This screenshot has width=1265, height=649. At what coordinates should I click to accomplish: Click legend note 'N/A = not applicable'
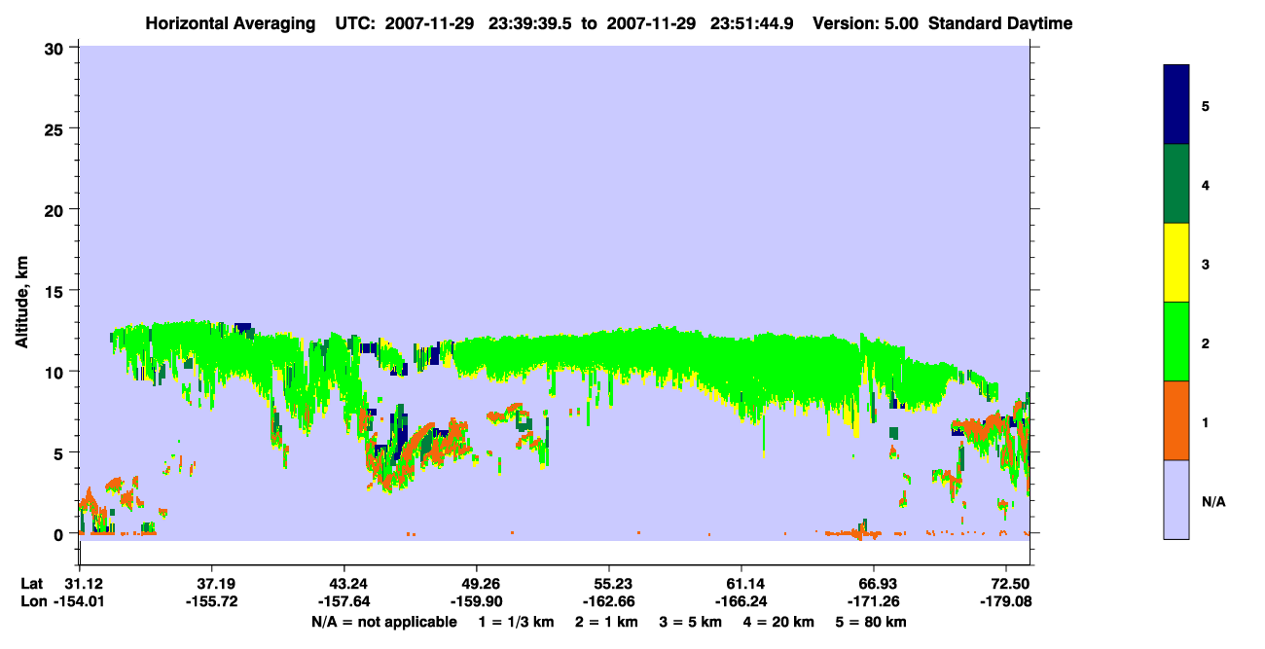tap(383, 622)
